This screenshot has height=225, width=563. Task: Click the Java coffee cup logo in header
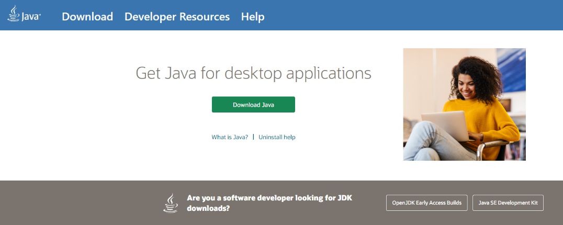tap(13, 14)
